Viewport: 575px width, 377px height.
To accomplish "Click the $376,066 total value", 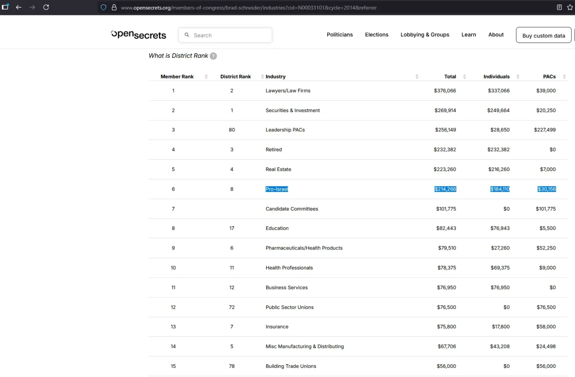I will 445,91.
